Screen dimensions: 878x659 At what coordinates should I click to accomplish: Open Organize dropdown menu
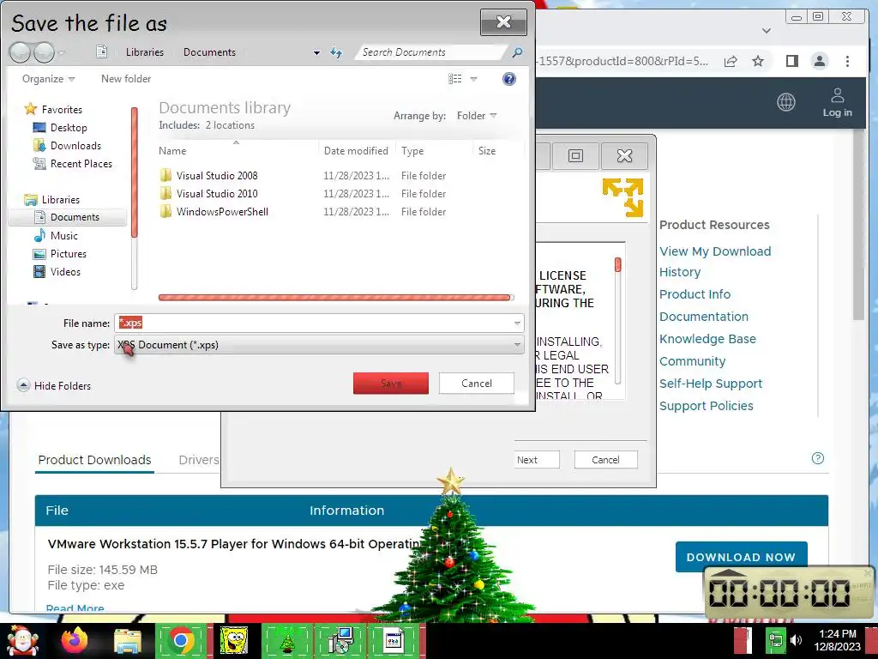coord(48,79)
